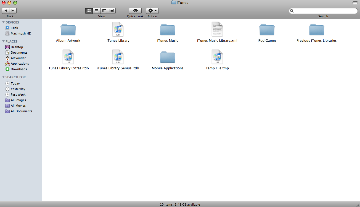Select the iTunes Library file icon
This screenshot has width=360, height=207.
point(118,29)
